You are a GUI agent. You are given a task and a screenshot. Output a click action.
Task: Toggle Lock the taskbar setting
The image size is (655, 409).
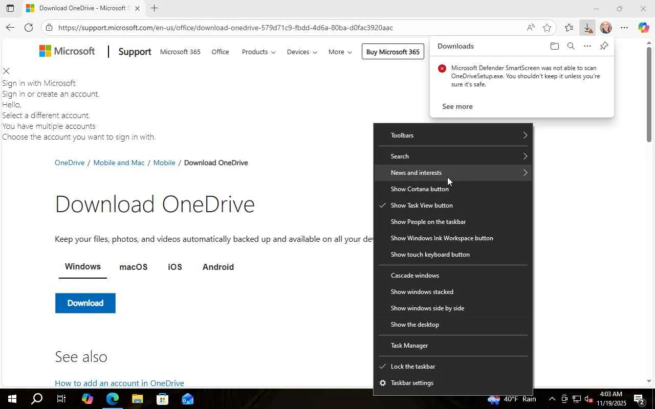pos(453,367)
